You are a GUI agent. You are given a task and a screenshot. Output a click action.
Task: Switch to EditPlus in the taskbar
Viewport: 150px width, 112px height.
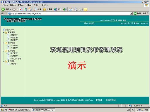click(20, 110)
